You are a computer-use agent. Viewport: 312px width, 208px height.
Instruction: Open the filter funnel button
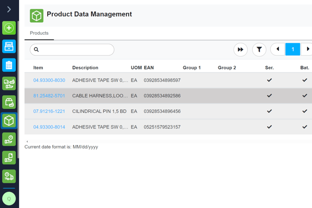(x=259, y=50)
